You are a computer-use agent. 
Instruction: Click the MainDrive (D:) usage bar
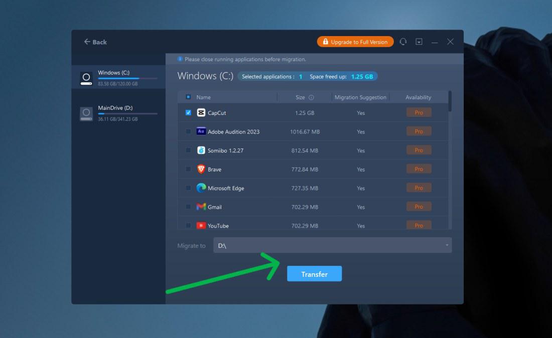point(127,114)
